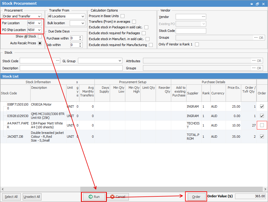The height and width of the screenshot is (202, 268).
Task: Increase Purchase within using the up arrow
Action: [80, 37]
